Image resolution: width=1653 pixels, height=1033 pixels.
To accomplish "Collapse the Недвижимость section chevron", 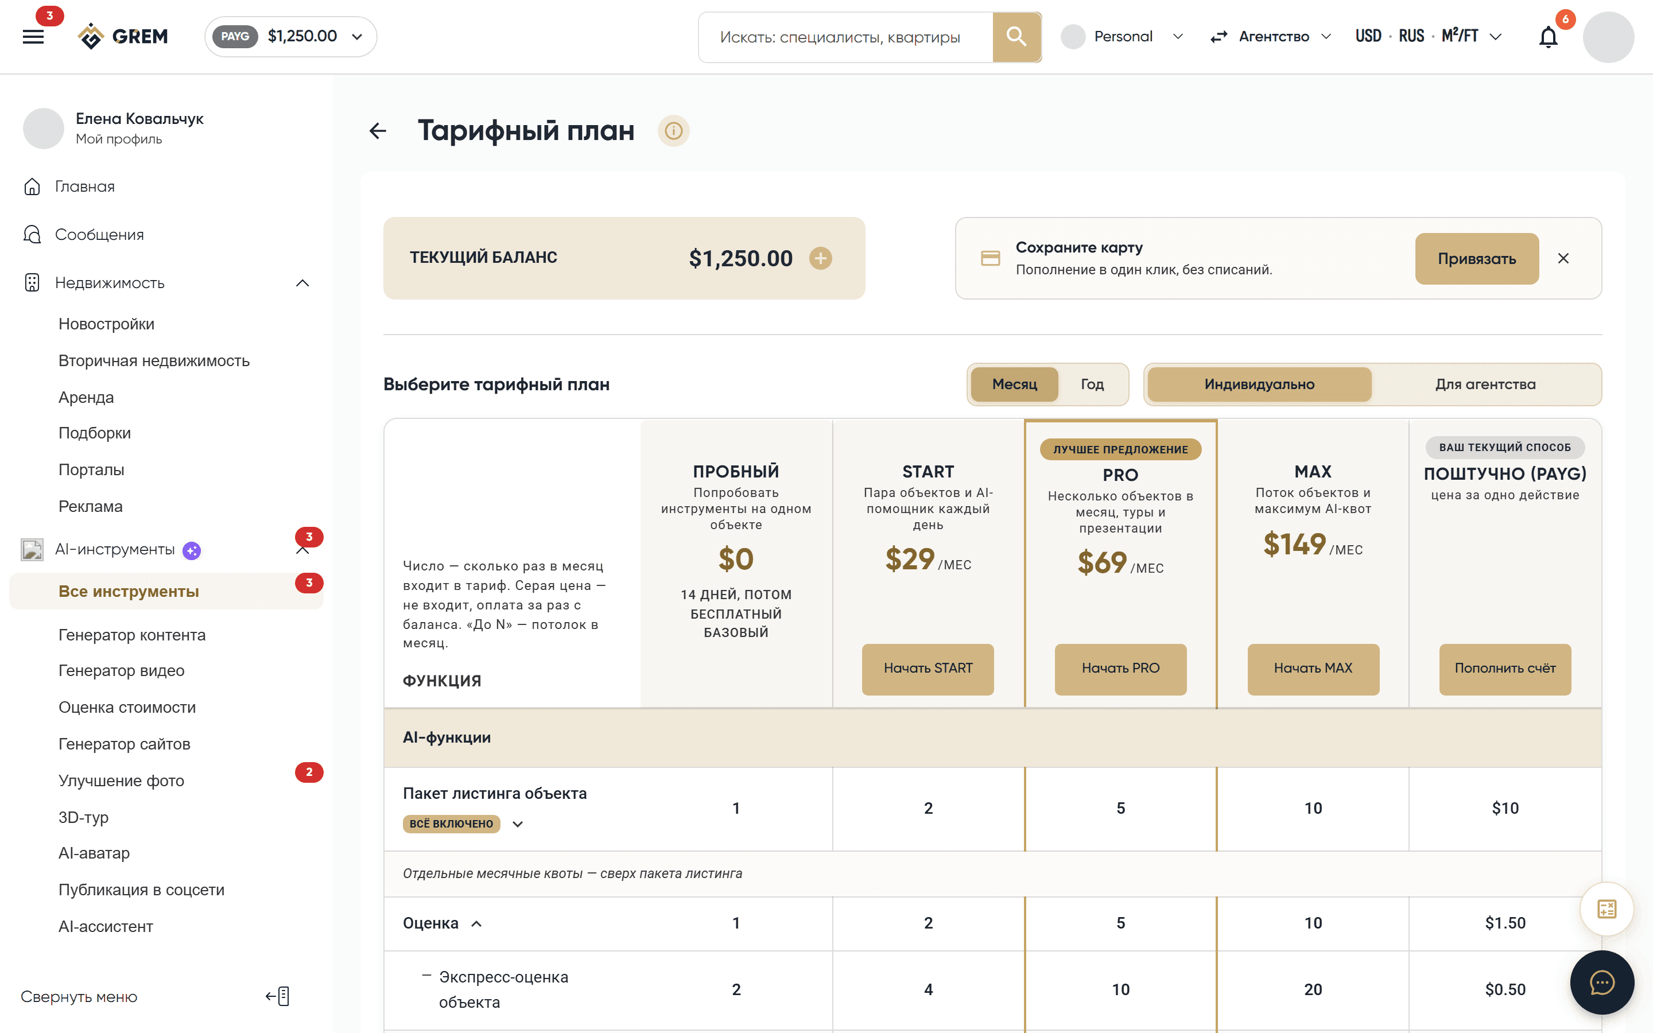I will click(x=302, y=283).
